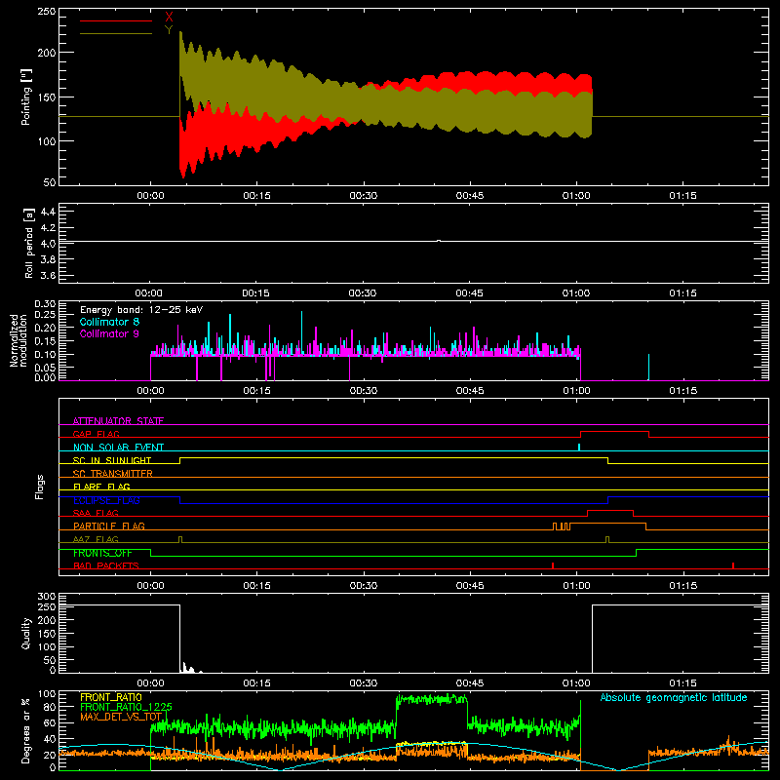The width and height of the screenshot is (780, 780).
Task: Select the AAZ_FLAG label
Action: [x=96, y=539]
